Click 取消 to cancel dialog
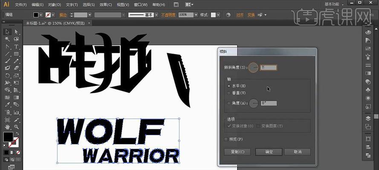This screenshot has height=170, width=379. tap(297, 152)
